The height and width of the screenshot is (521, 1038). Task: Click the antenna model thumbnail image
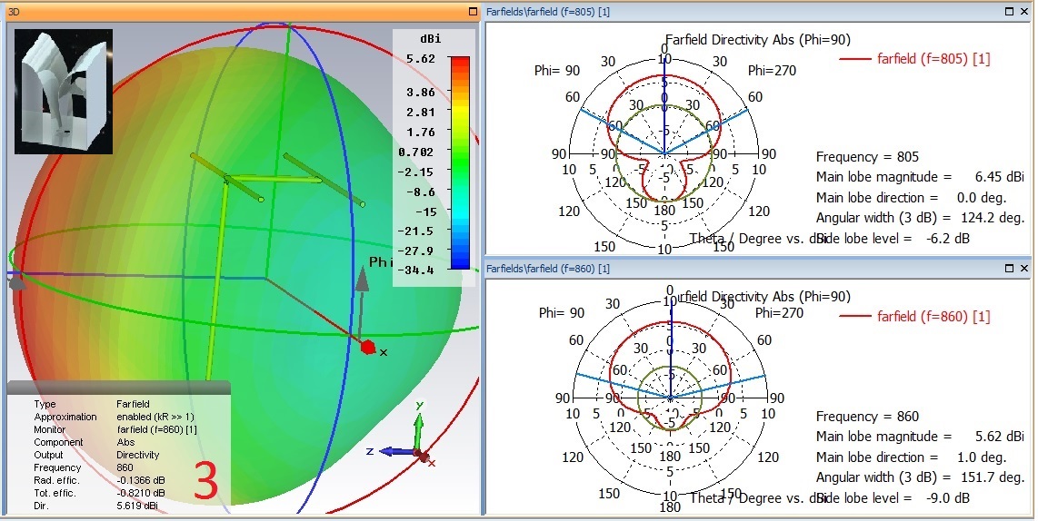(x=64, y=92)
